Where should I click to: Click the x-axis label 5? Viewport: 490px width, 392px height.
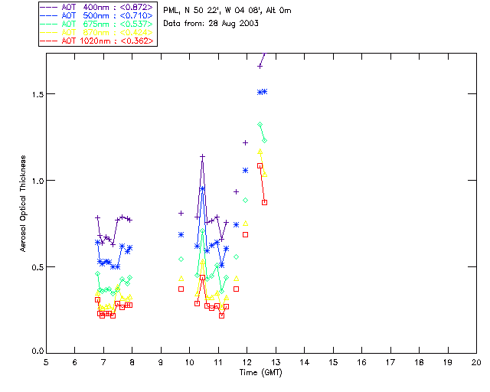[x=46, y=362]
